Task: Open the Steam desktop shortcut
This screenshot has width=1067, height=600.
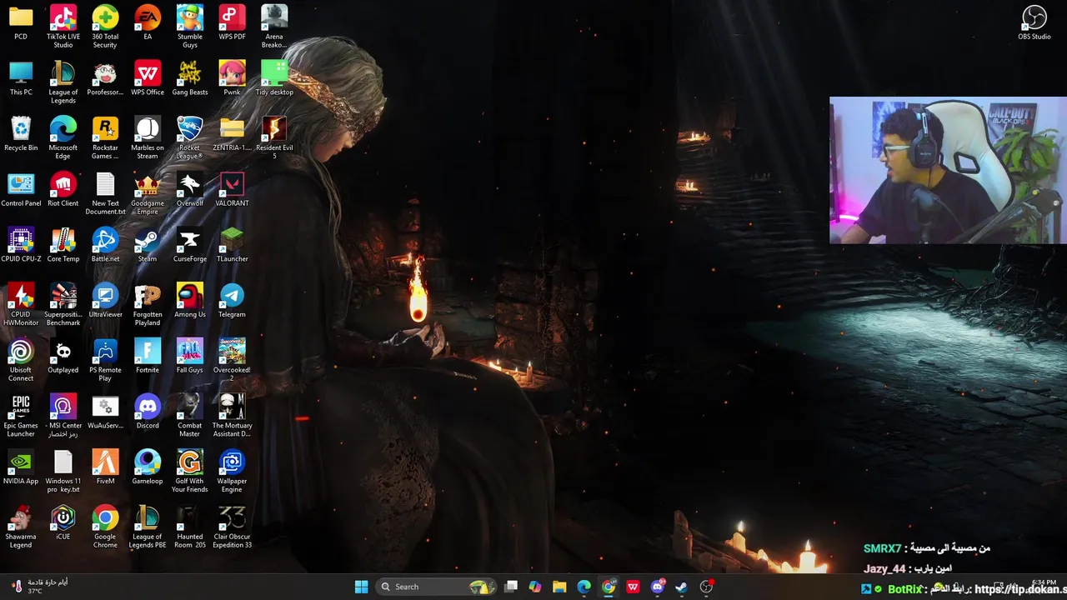Action: (148, 245)
